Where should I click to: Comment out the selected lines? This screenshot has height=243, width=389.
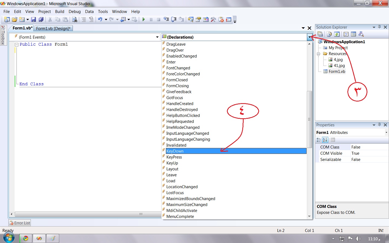point(84,19)
